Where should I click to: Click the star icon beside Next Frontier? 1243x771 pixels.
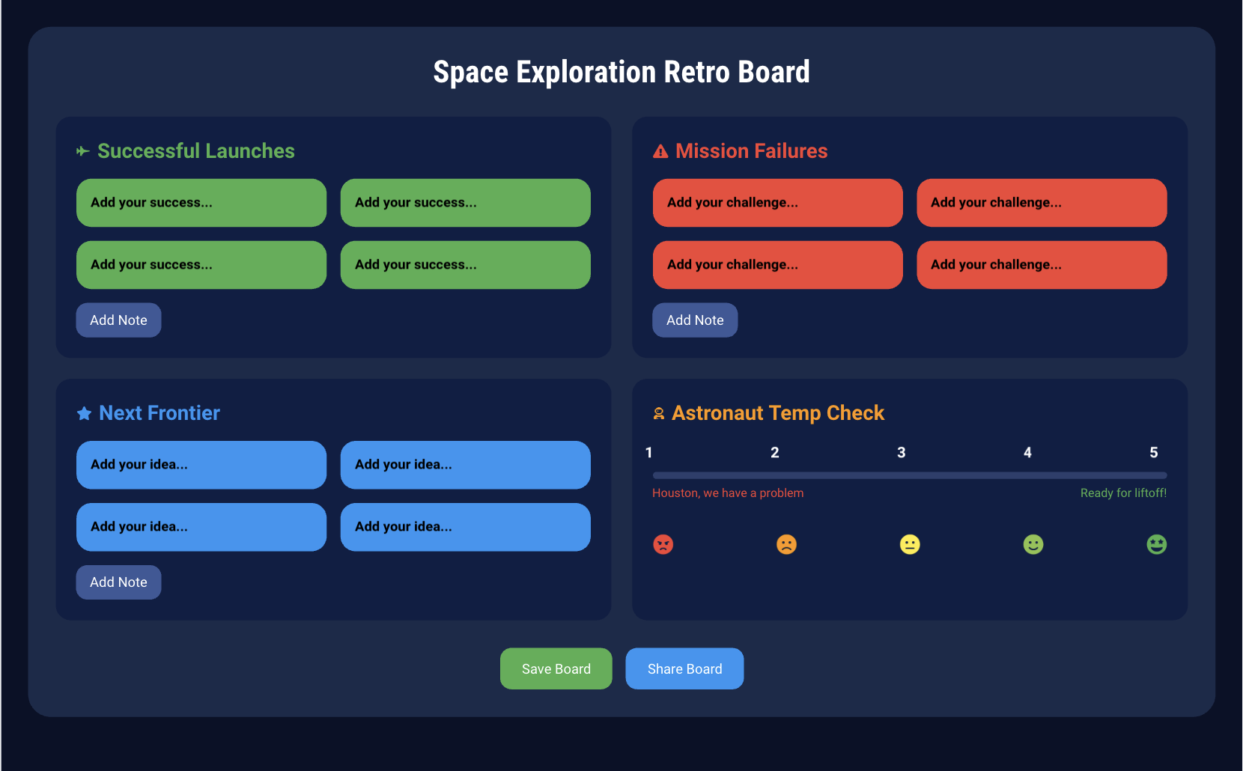point(84,413)
